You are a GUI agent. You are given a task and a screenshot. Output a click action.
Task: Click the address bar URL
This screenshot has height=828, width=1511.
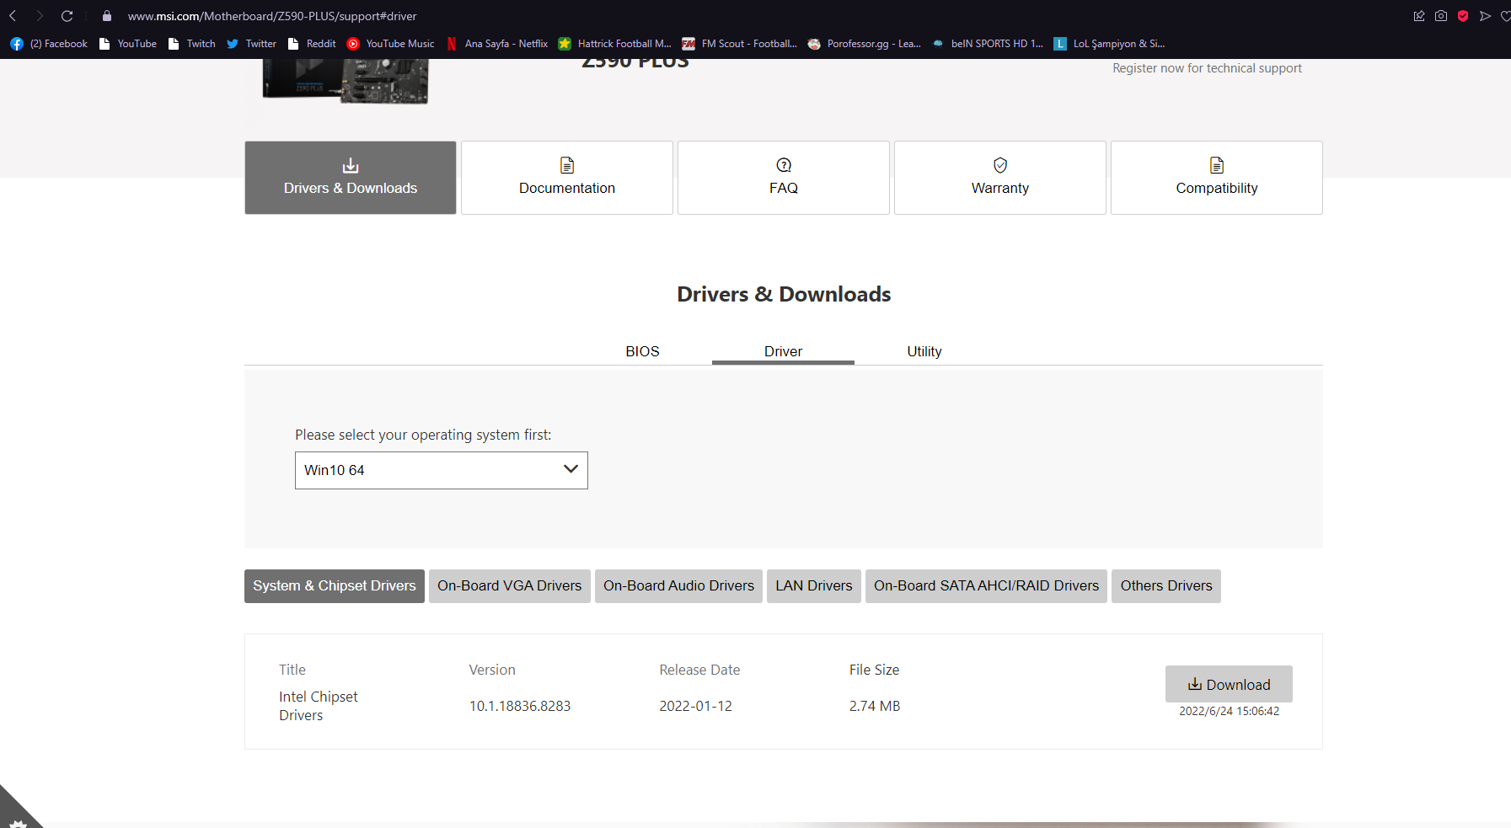[x=272, y=16]
